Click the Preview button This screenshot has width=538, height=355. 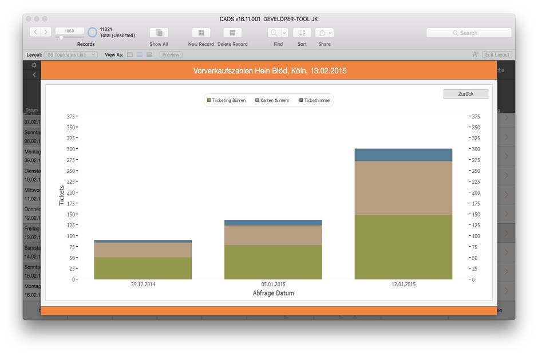coord(171,54)
